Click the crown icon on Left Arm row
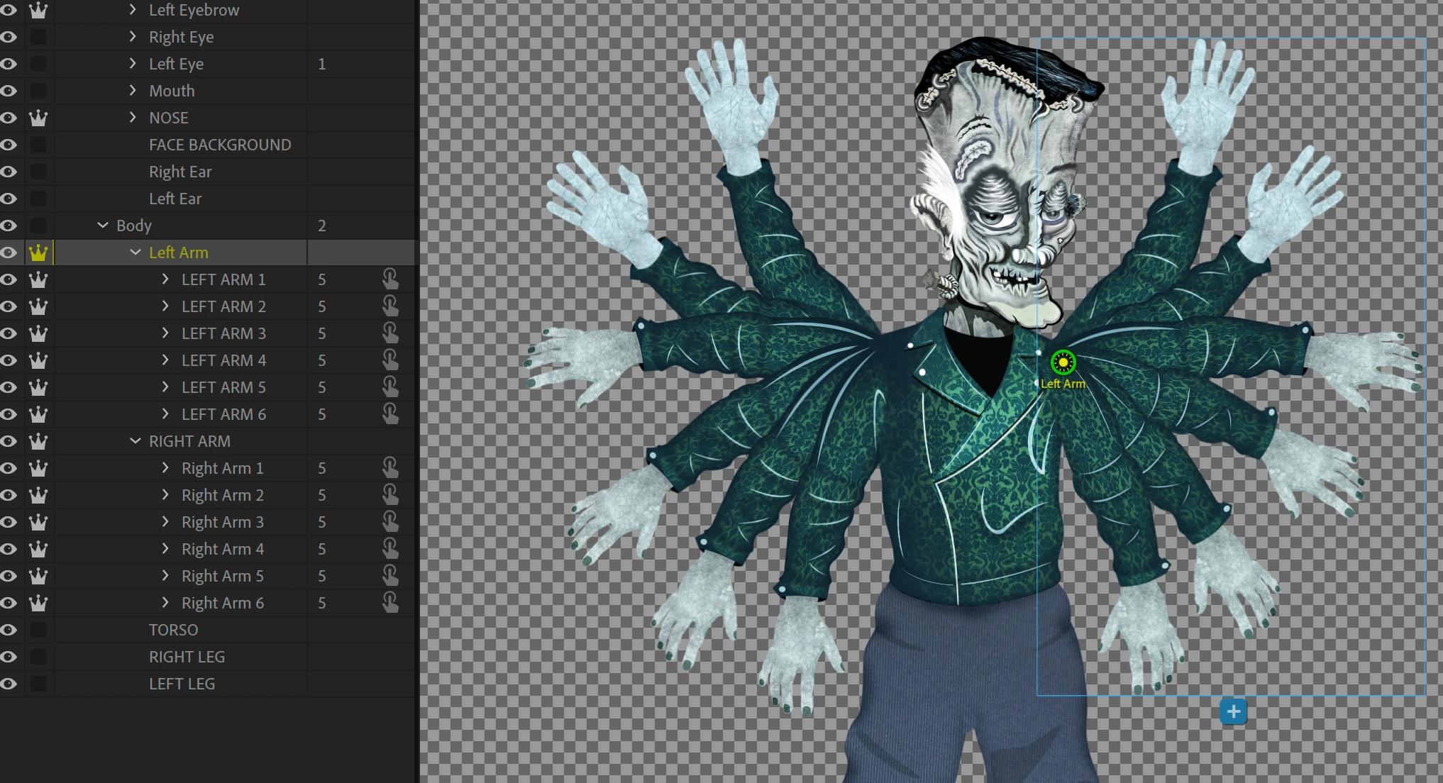This screenshot has width=1443, height=783. [x=38, y=252]
